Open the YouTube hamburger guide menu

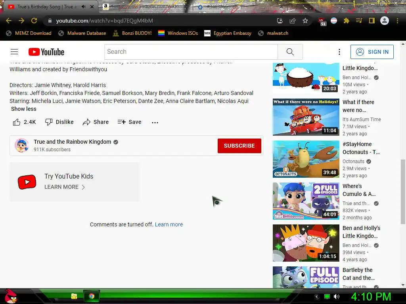tap(14, 52)
